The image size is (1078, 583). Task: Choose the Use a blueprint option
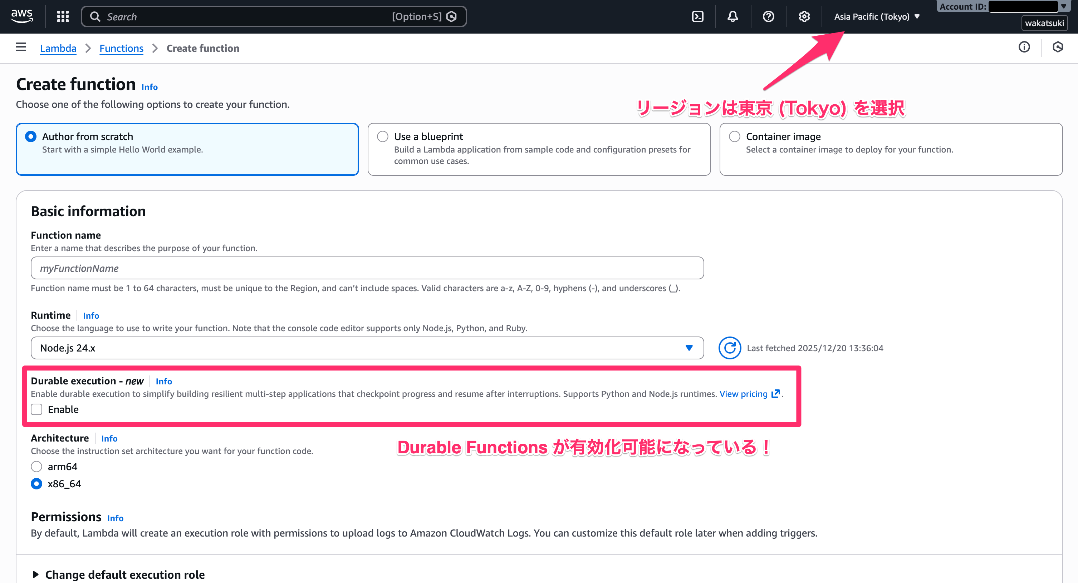coord(382,137)
